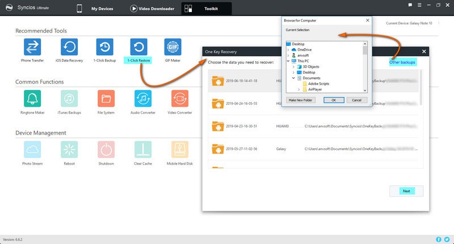Open the Ringtone Maker
Viewport: 454px width, 244px height.
(32, 98)
